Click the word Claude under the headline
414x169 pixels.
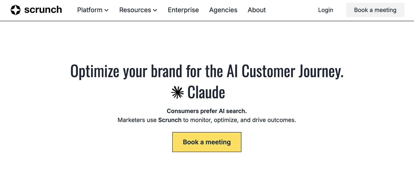click(x=206, y=92)
